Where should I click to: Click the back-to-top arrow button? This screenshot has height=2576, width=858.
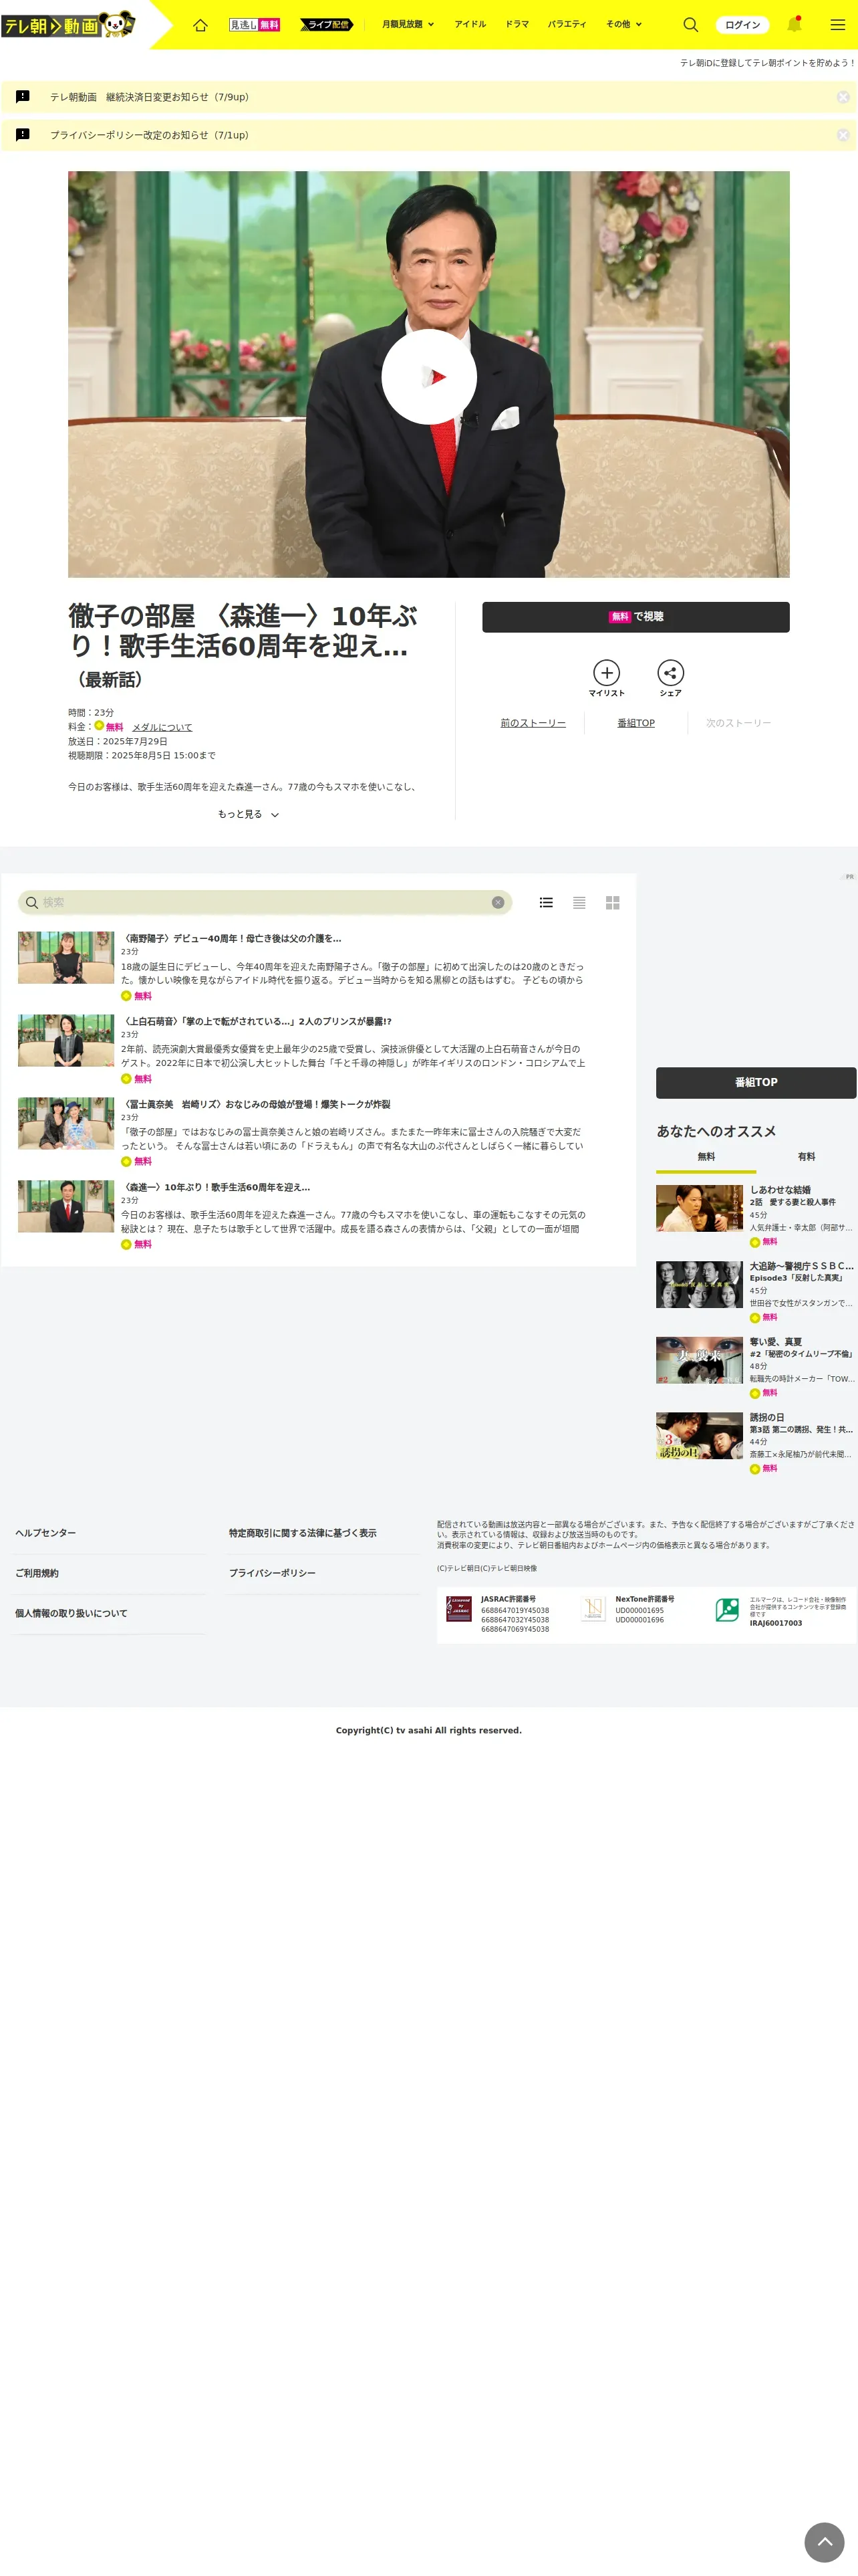click(824, 2542)
